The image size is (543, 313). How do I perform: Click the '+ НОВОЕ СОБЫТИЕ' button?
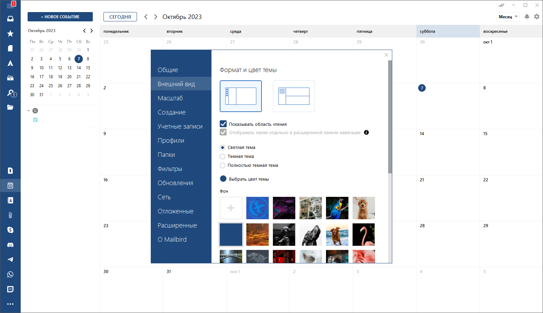[60, 17]
